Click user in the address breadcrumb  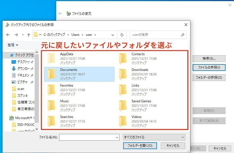click(x=89, y=35)
